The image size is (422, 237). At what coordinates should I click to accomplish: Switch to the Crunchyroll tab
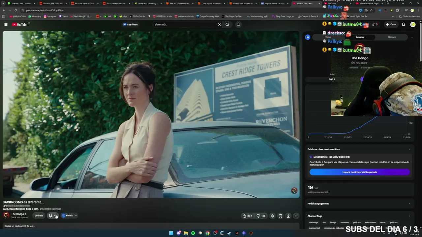point(211,3)
